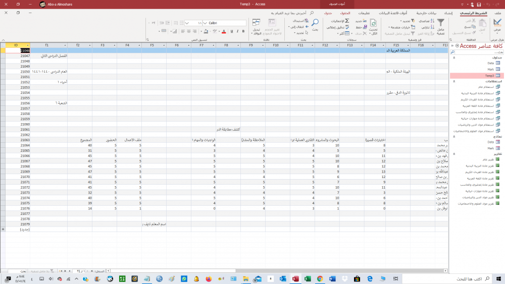Image resolution: width=505 pixels, height=284 pixels.
Task: Open Excel from Windows taskbar
Action: (308, 278)
